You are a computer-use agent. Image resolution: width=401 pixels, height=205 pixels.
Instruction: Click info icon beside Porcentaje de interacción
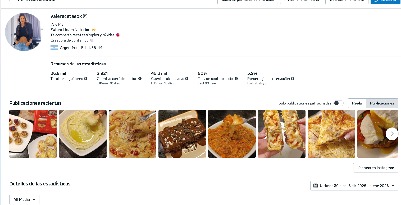click(x=293, y=79)
